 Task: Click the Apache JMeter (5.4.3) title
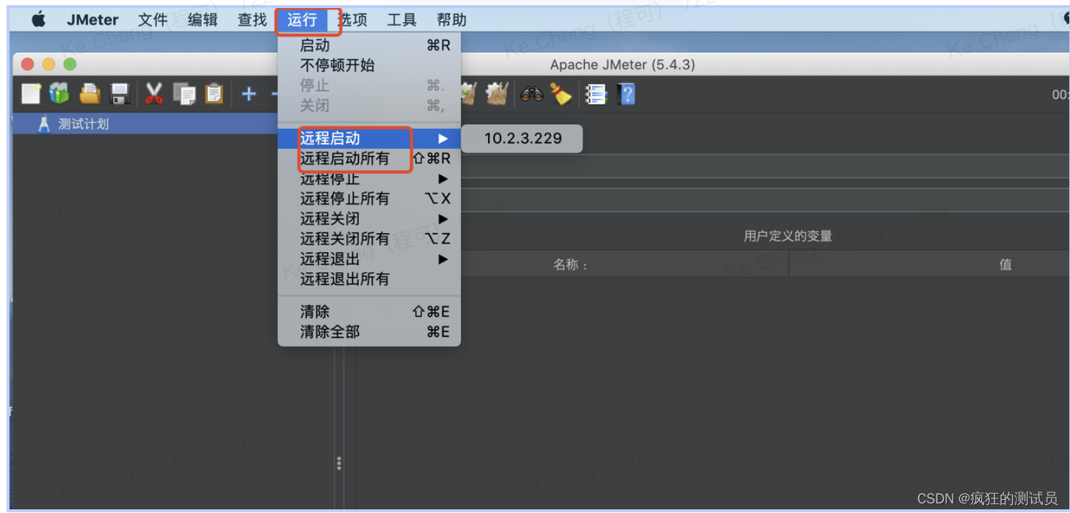622,64
